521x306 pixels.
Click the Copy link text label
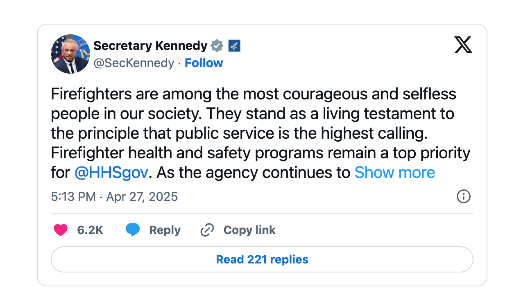pyautogui.click(x=249, y=230)
